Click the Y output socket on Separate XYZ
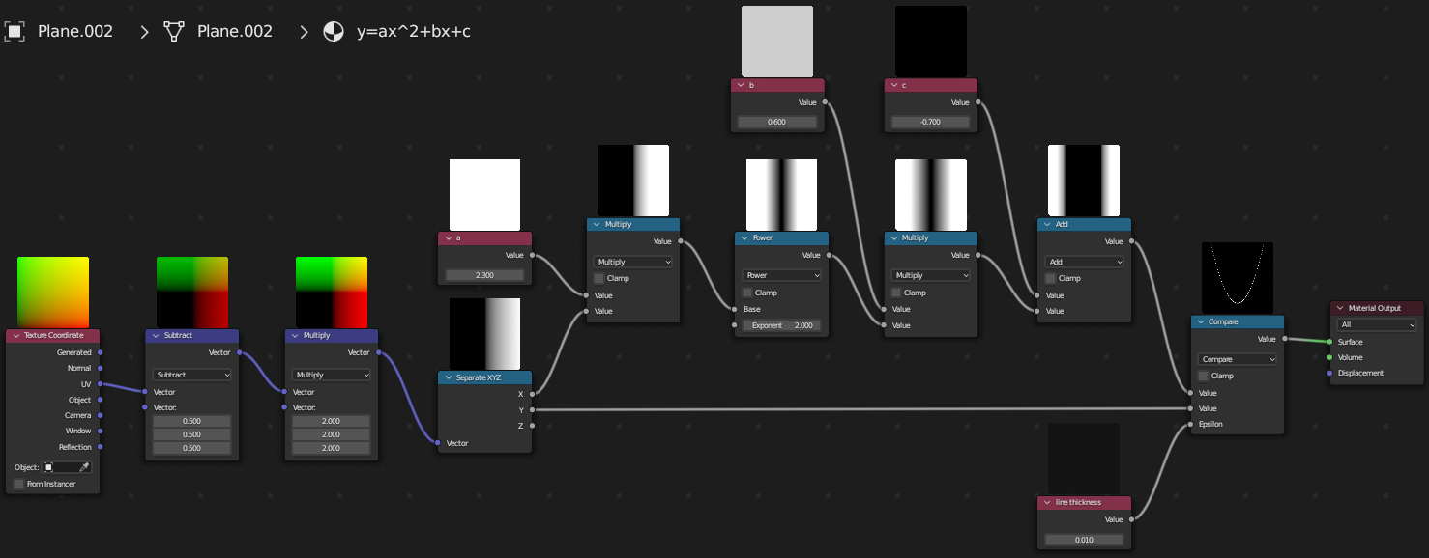Viewport: 1429px width, 558px height. (532, 410)
